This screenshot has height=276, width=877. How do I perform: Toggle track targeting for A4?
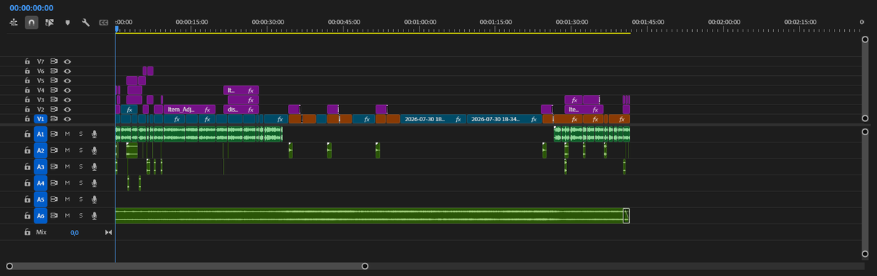pyautogui.click(x=41, y=183)
